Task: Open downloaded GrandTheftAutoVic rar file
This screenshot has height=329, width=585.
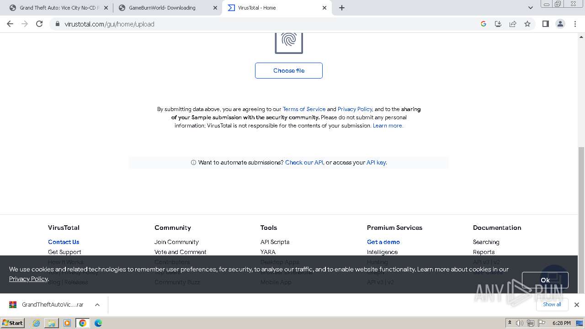Action: [x=47, y=305]
